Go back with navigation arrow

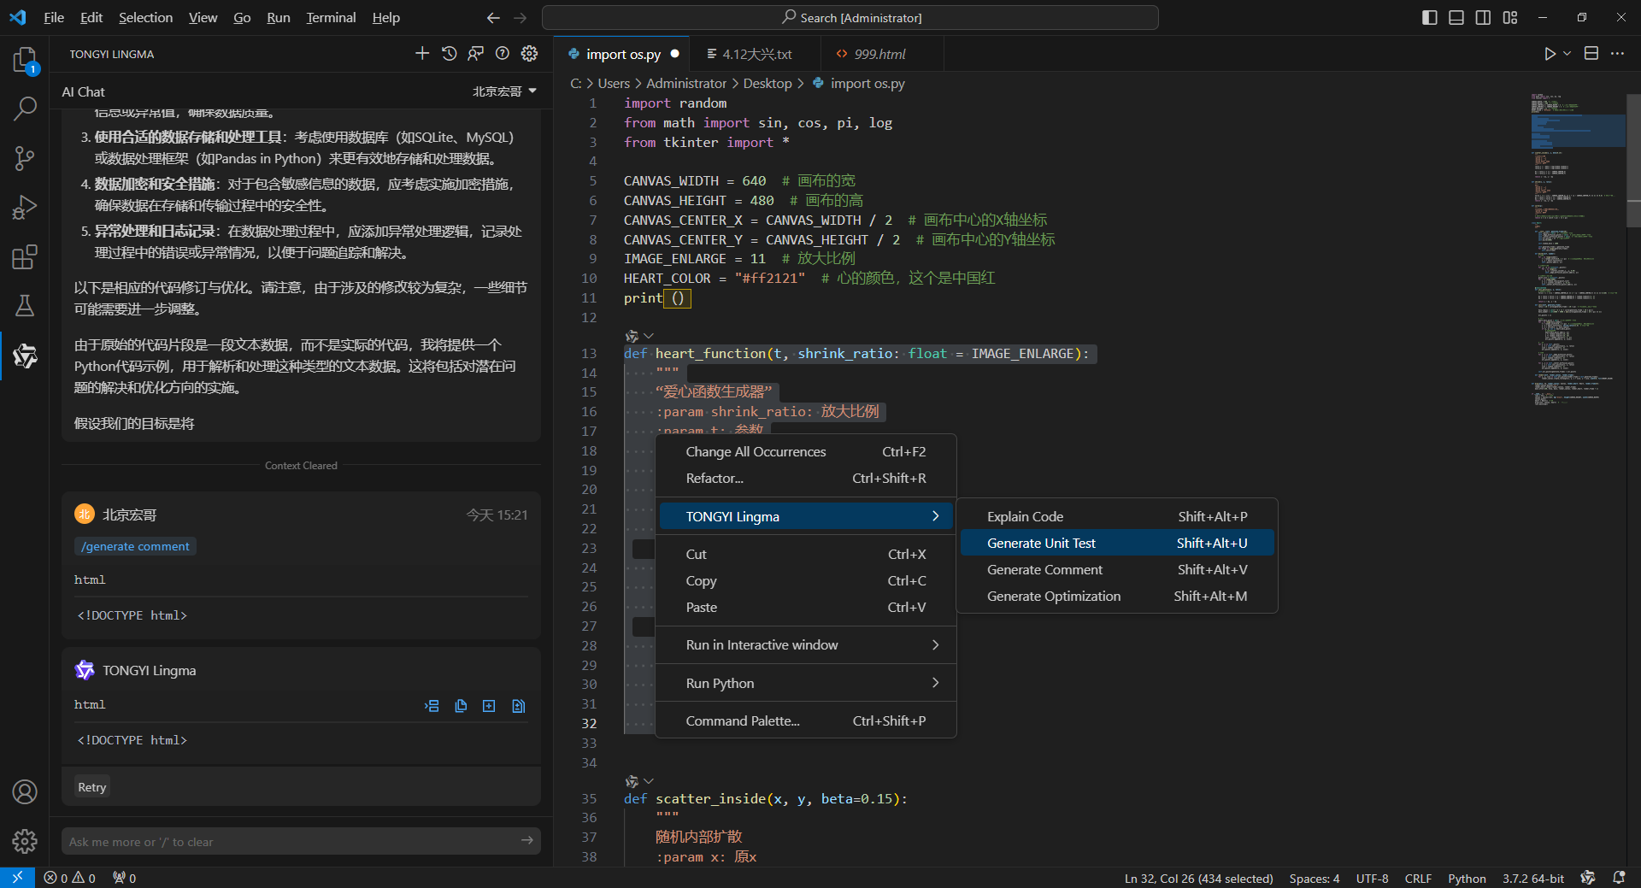point(493,17)
